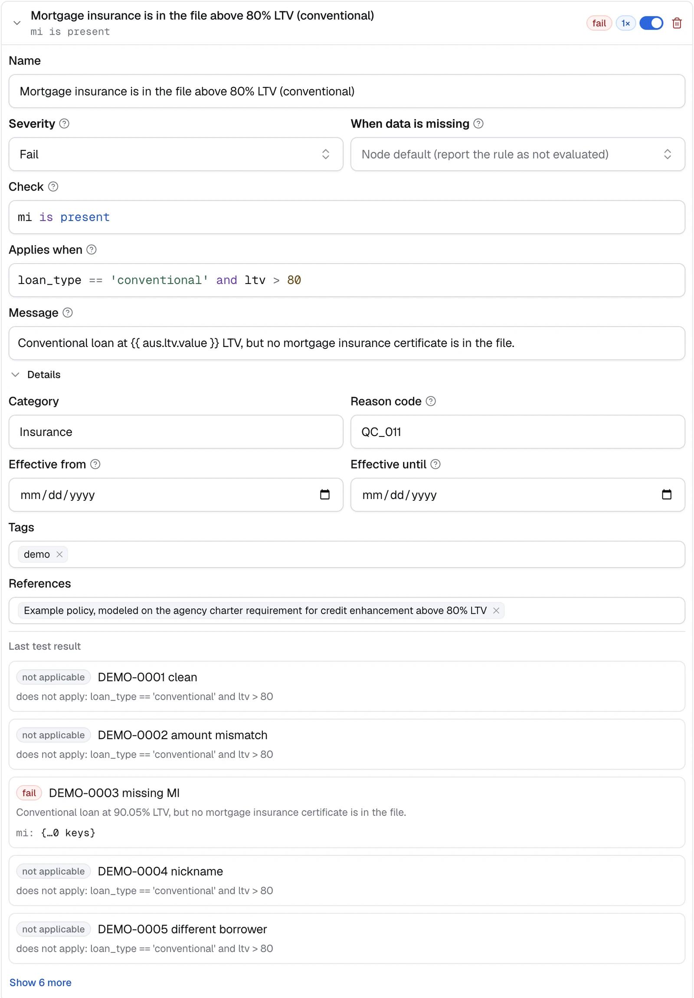Click the mi: {…0 keys} value
This screenshot has width=694, height=998.
pos(56,833)
